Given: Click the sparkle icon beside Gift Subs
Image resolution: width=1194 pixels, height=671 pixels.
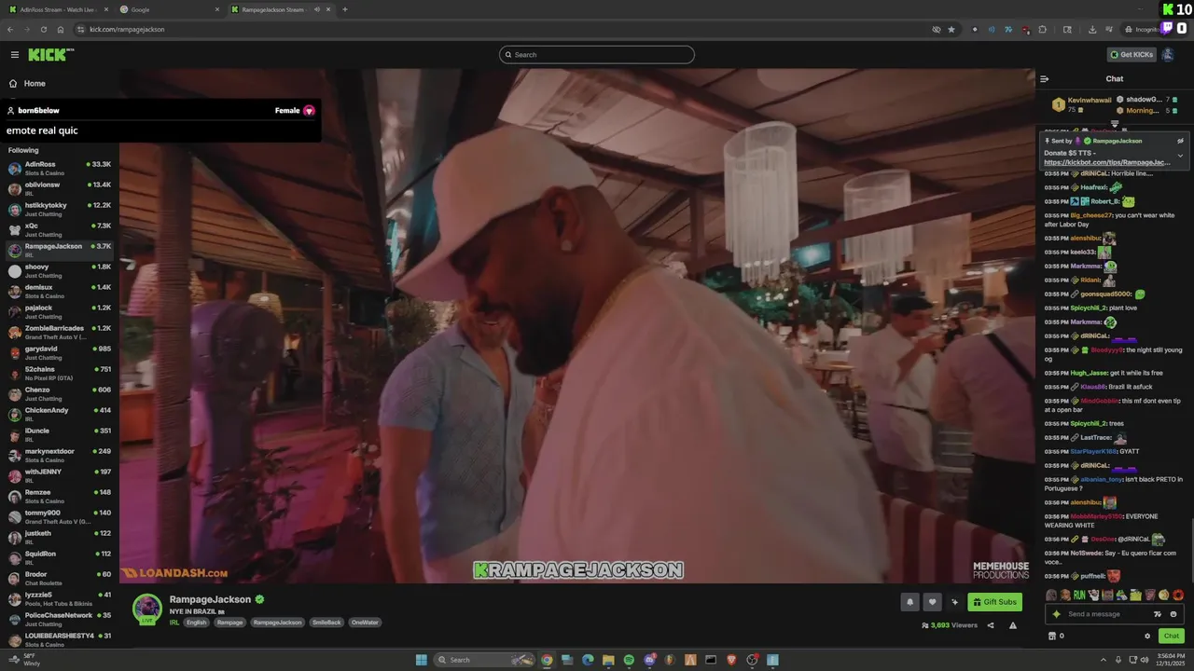Looking at the screenshot, I should pos(954,602).
